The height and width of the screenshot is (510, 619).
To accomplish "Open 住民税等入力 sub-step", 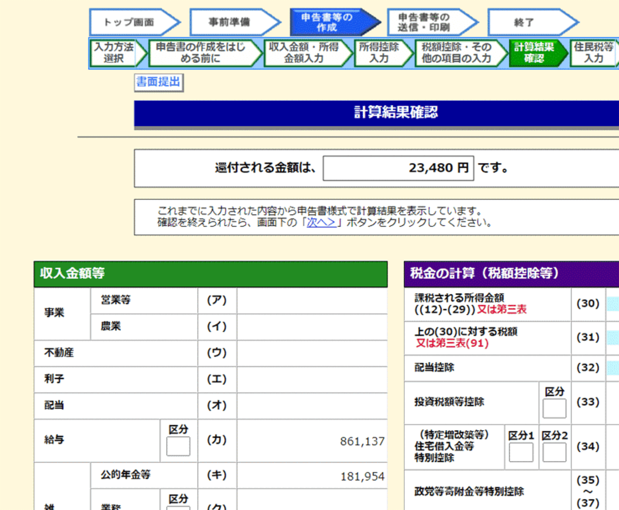I will (x=593, y=53).
